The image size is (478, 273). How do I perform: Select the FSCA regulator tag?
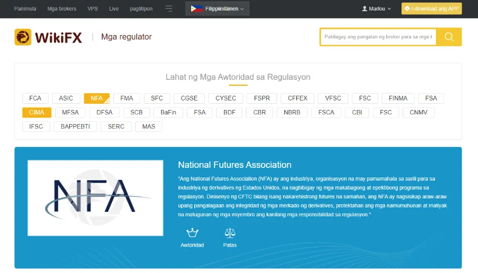tap(326, 112)
